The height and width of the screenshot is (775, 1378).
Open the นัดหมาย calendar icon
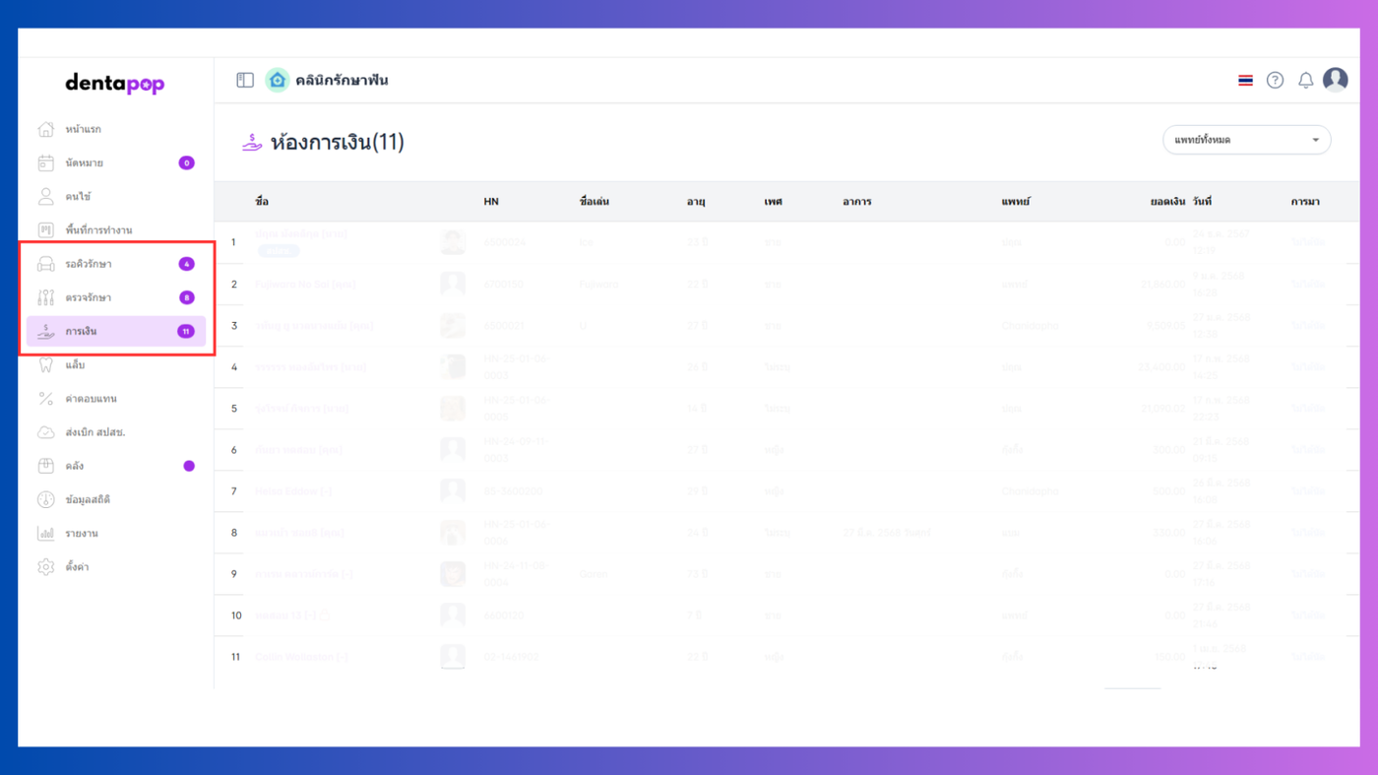coord(45,162)
